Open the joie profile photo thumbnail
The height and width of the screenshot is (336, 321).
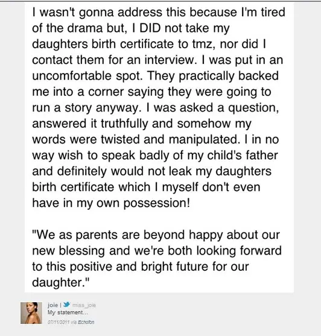(x=31, y=313)
